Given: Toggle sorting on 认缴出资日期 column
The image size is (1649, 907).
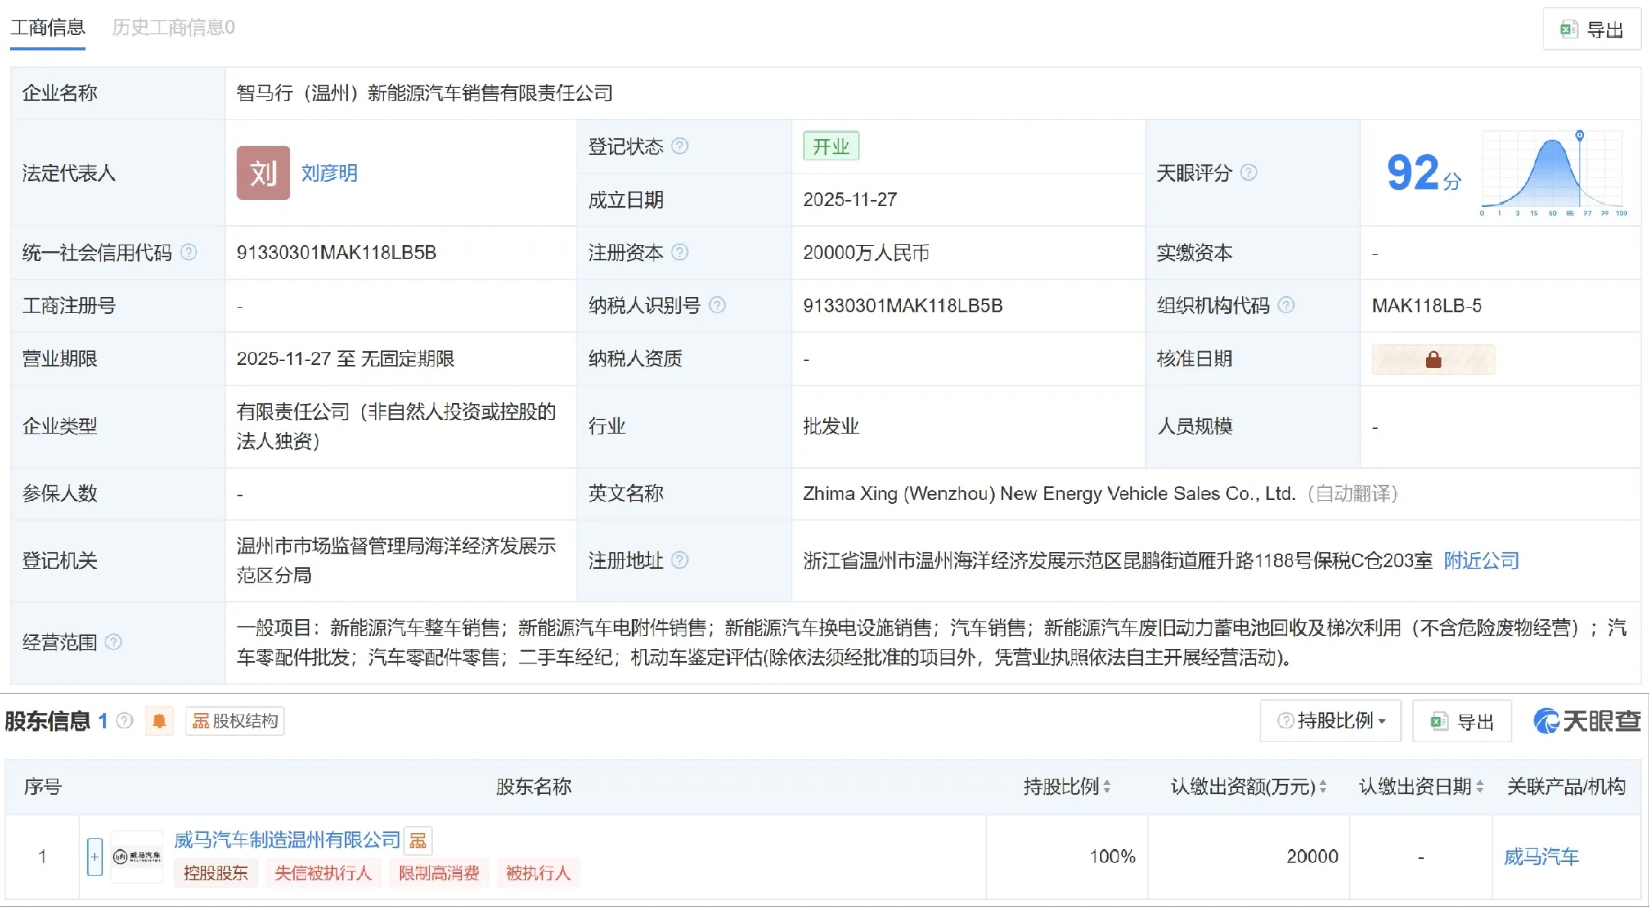Looking at the screenshot, I should pyautogui.click(x=1481, y=787).
